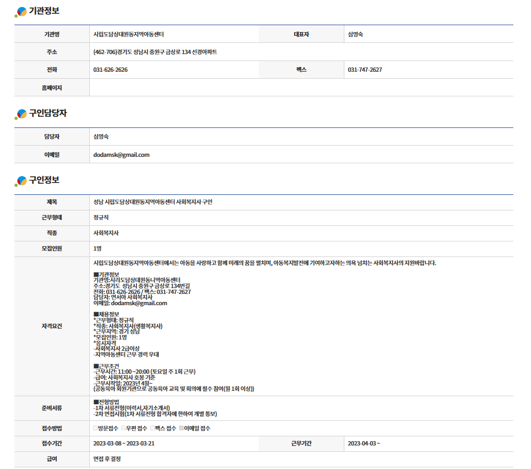
Task: Click the line *직종: 사회복지사(생활복지사)
Action: [x=128, y=326]
